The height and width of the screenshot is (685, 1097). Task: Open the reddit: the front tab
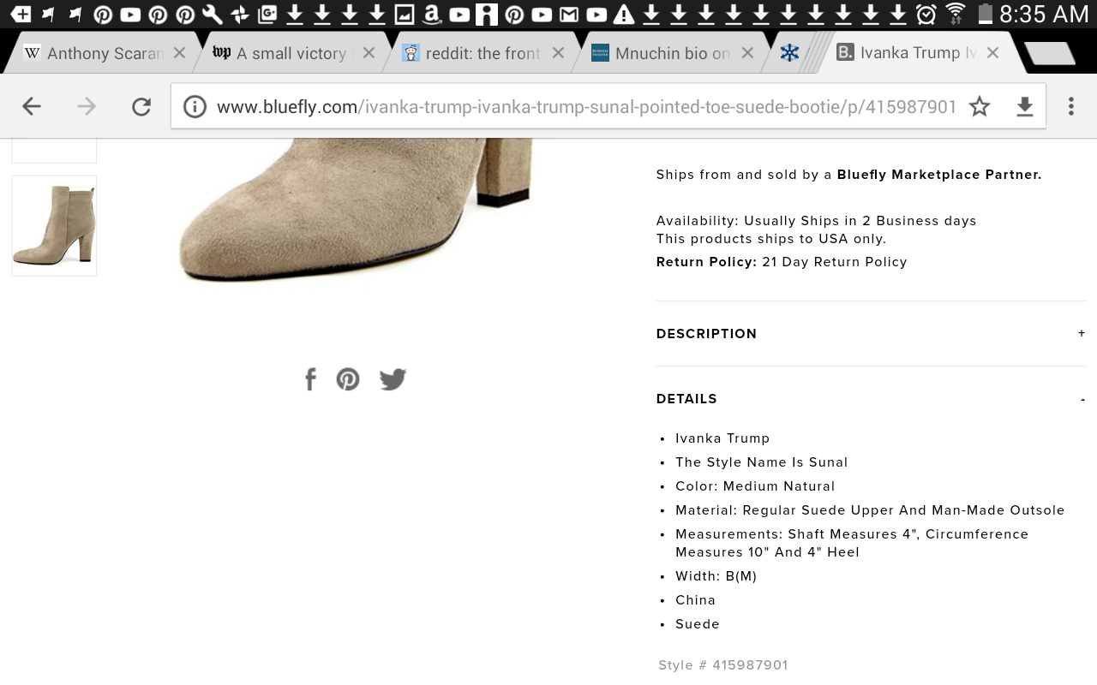[483, 53]
